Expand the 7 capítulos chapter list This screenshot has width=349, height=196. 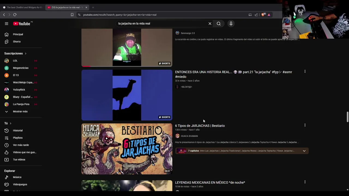tap(304, 151)
